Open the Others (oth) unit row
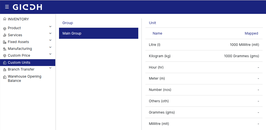The height and width of the screenshot is (130, 266). 204,101
